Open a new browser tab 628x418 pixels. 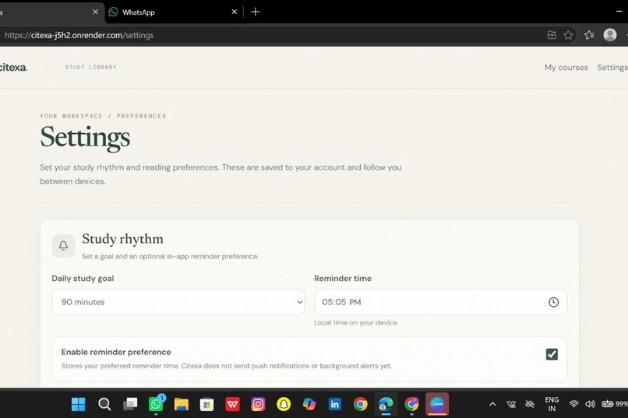coord(255,12)
